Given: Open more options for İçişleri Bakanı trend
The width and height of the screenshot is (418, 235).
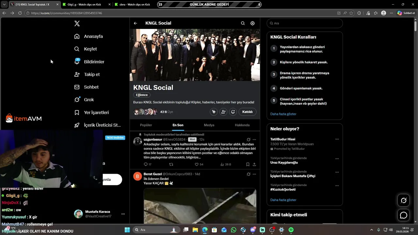Looking at the screenshot, I should pyautogui.click(x=337, y=172).
